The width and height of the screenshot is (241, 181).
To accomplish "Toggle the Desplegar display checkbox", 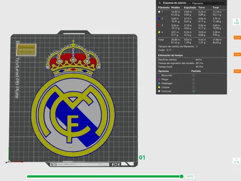I will click(193, 83).
